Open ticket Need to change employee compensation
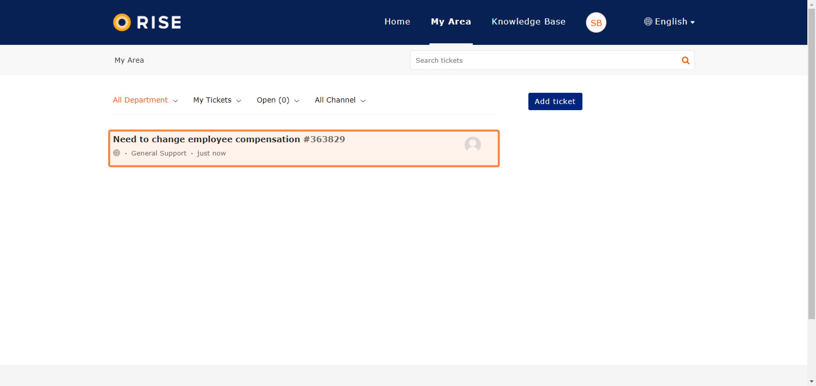 [x=206, y=139]
